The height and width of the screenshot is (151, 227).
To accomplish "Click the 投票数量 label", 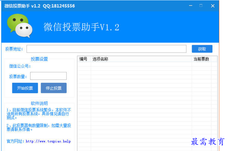I will [18, 77].
